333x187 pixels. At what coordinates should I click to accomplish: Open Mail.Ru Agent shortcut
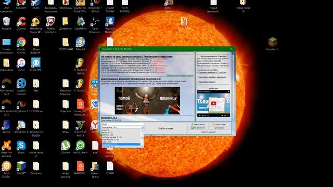click(80, 147)
